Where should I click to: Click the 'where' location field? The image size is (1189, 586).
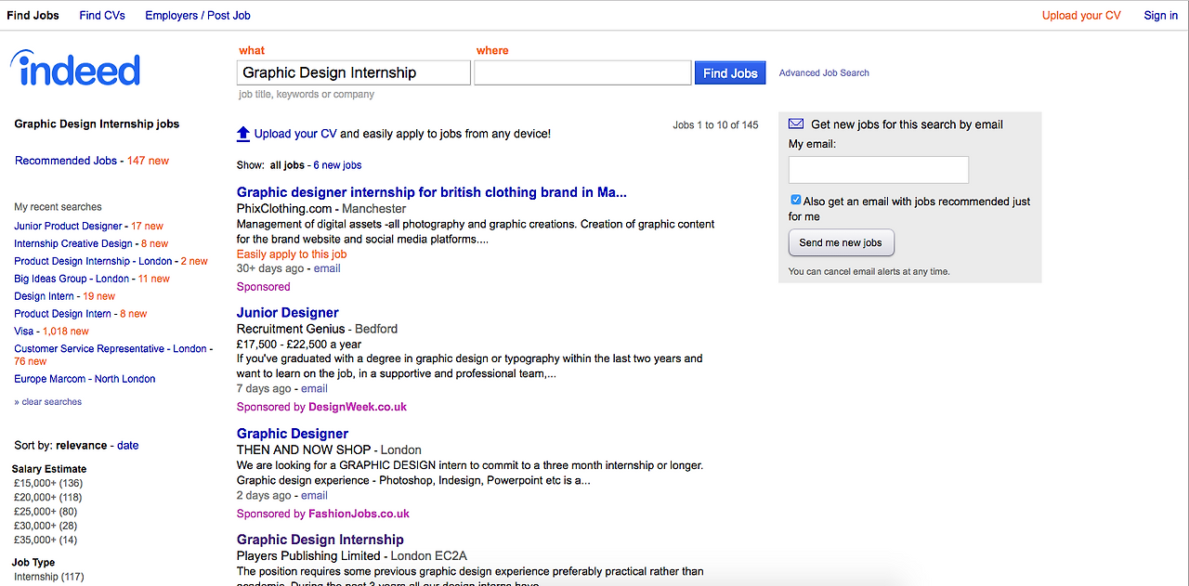582,72
